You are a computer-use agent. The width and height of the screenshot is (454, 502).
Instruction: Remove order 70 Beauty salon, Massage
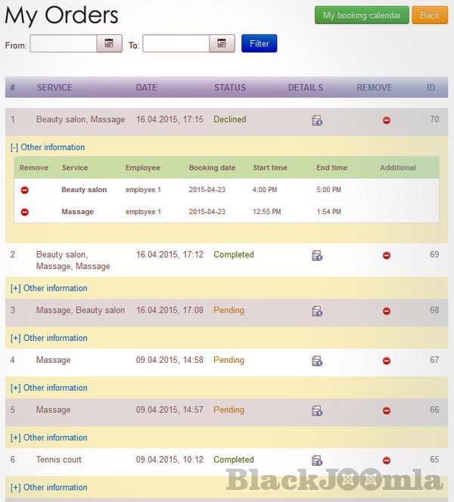pos(386,120)
